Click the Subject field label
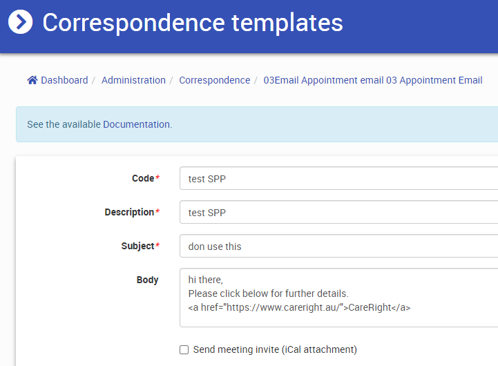Viewport: 498px width, 366px height. point(137,246)
